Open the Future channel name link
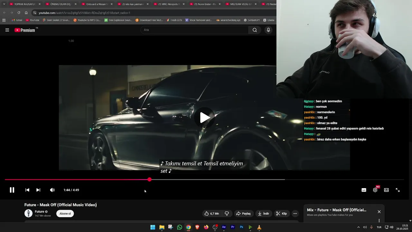Screen dimensions: 412x232 (40, 212)
